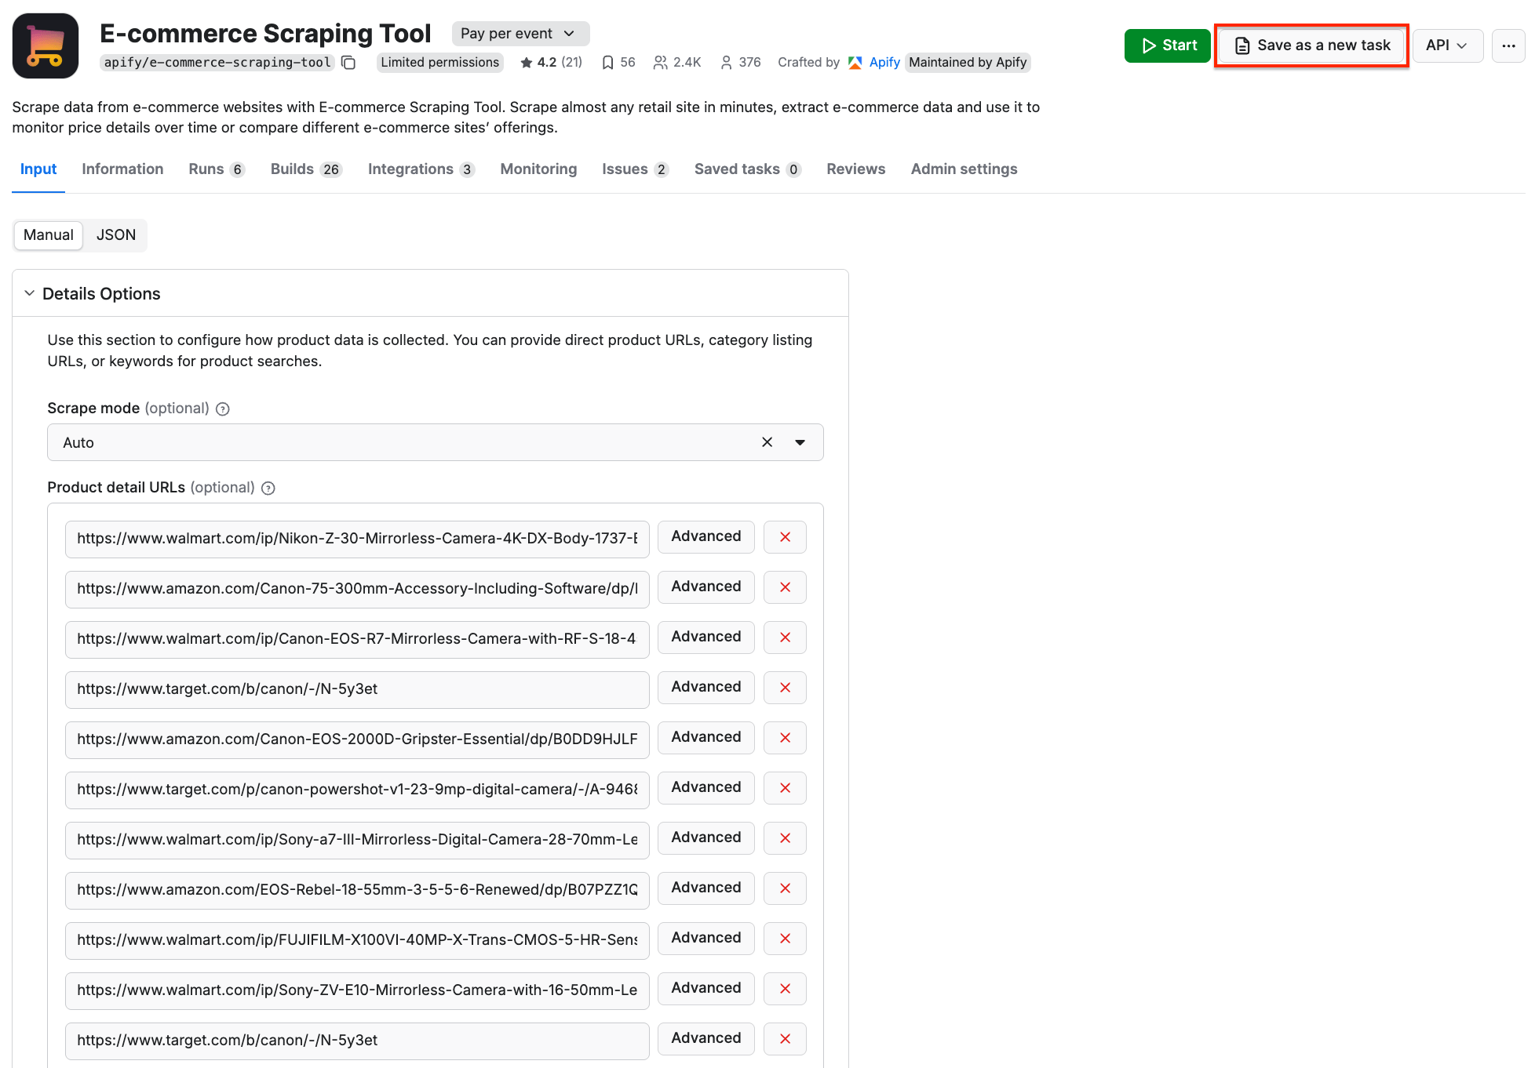Save the input as a new task
The width and height of the screenshot is (1535, 1068).
coord(1311,45)
